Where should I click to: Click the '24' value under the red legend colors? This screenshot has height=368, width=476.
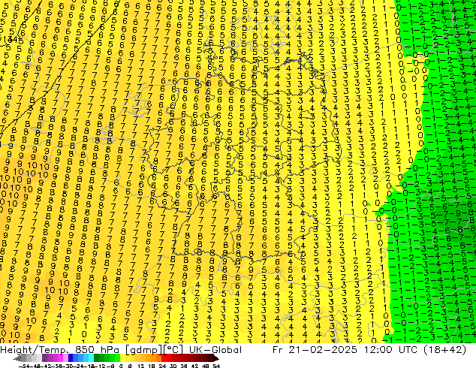click(162, 366)
